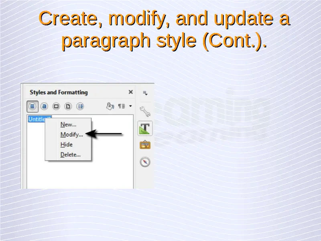
Task: Open the sidebar settings menu
Action: coord(145,93)
